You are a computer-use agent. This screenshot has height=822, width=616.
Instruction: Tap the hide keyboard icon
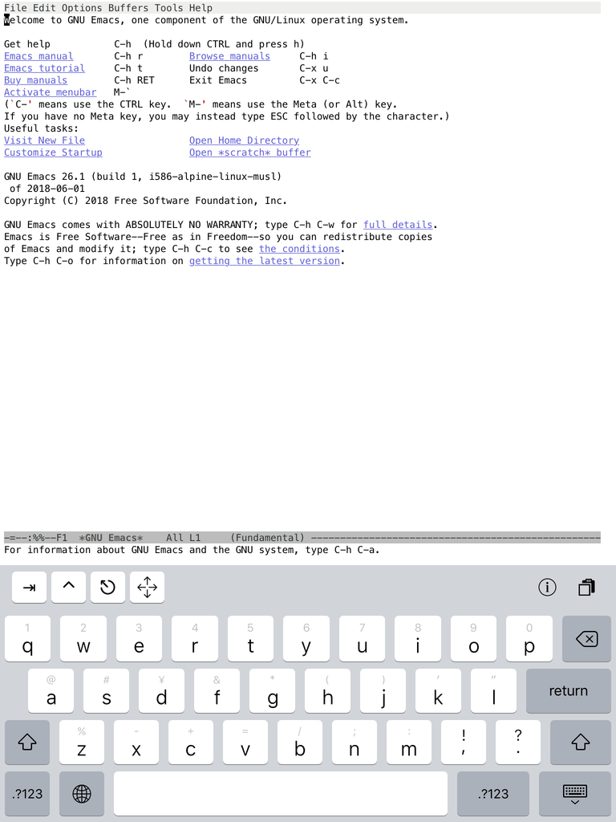pyautogui.click(x=574, y=794)
